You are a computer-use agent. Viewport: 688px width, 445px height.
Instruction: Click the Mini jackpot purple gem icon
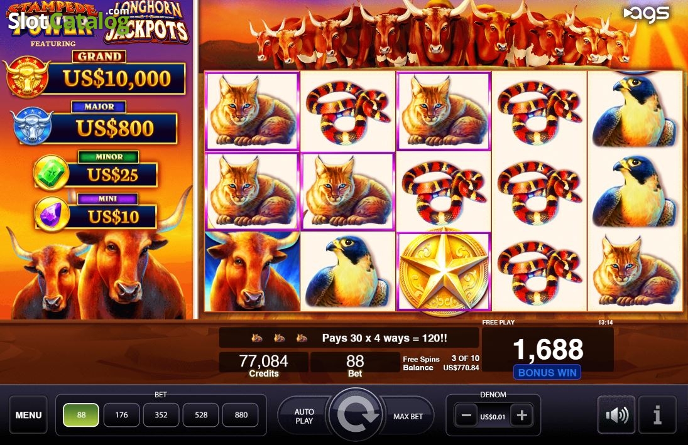pos(52,215)
